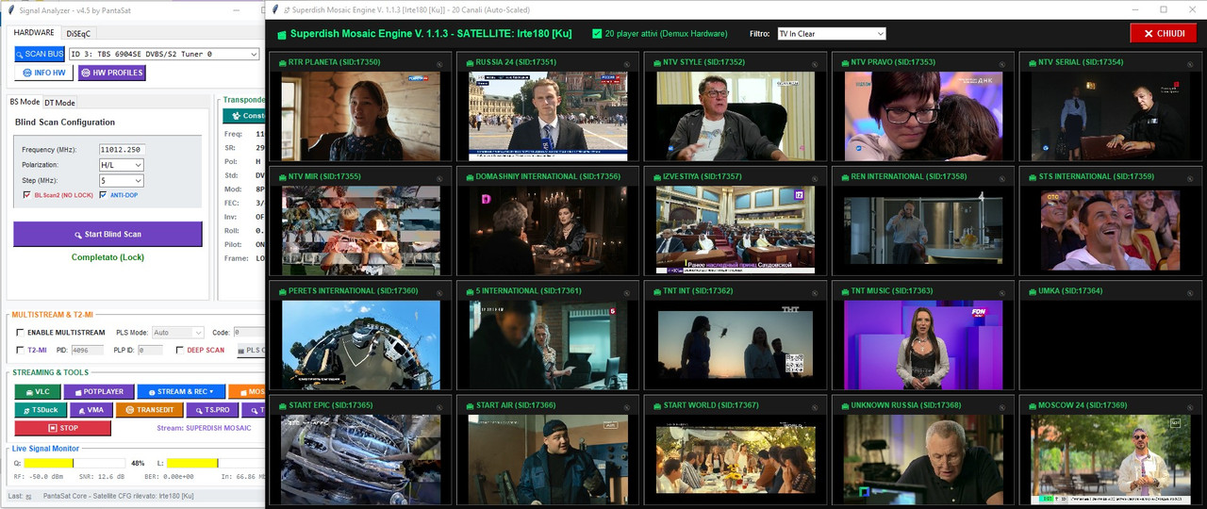Click the round icon in RTR PLANETA tile header
The image size is (1207, 509).
(439, 64)
